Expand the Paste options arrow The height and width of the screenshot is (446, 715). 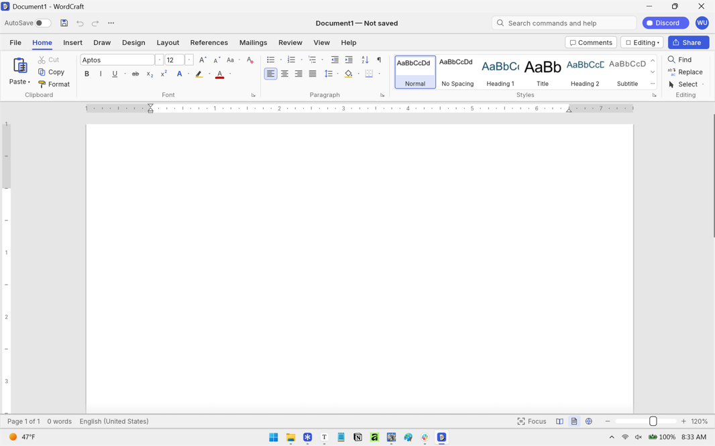point(29,82)
